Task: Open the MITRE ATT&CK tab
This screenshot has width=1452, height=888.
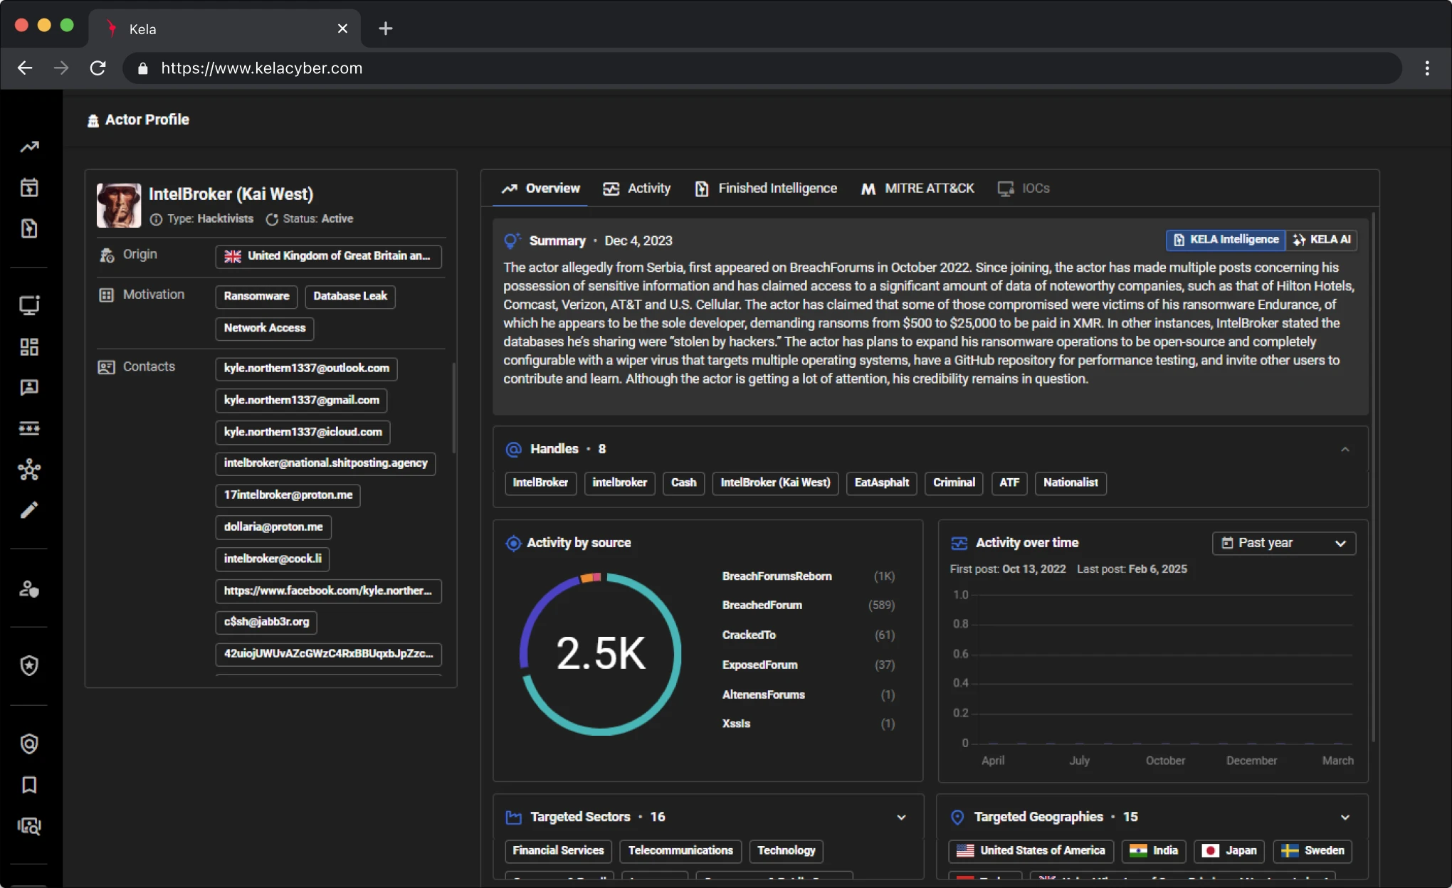Action: tap(917, 189)
